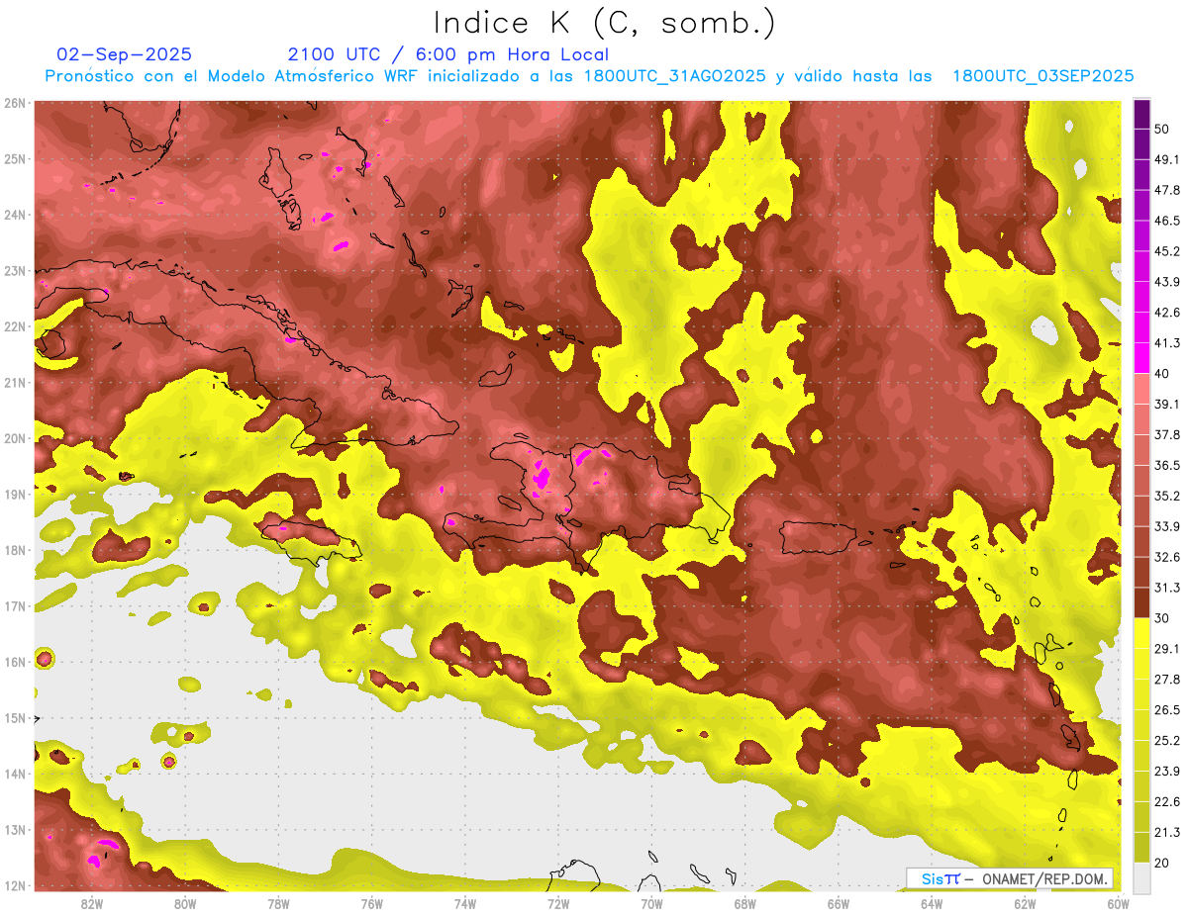Click the latitude label "12N"
The width and height of the screenshot is (1188, 917).
[14, 885]
